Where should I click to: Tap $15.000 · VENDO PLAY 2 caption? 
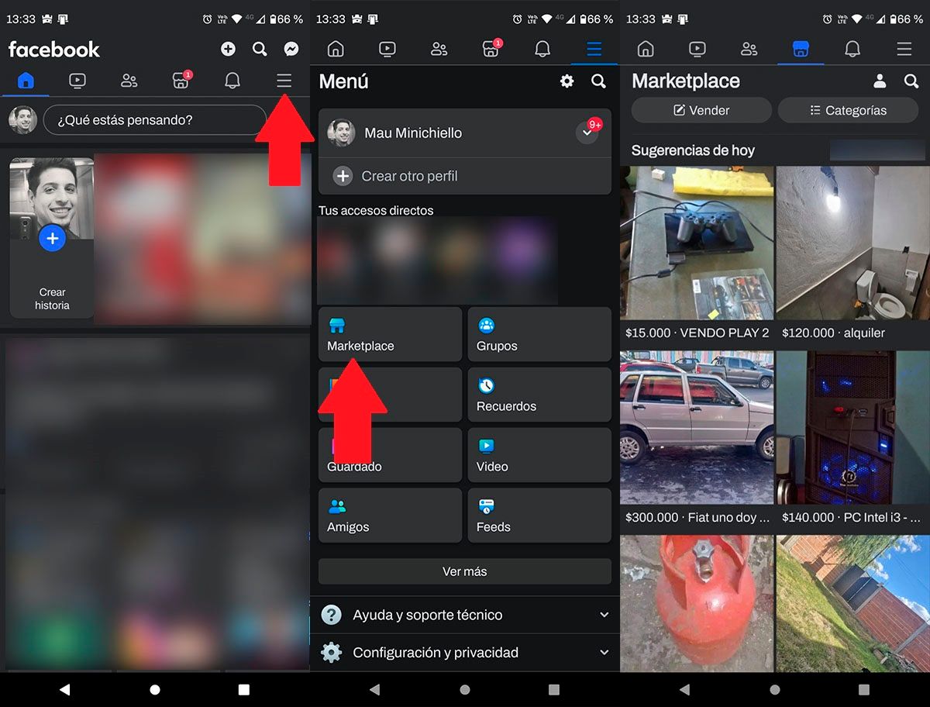pos(697,333)
